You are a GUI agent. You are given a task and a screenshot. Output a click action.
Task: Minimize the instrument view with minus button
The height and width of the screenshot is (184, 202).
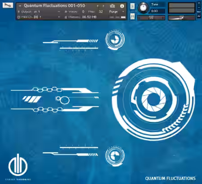[x=199, y=8]
